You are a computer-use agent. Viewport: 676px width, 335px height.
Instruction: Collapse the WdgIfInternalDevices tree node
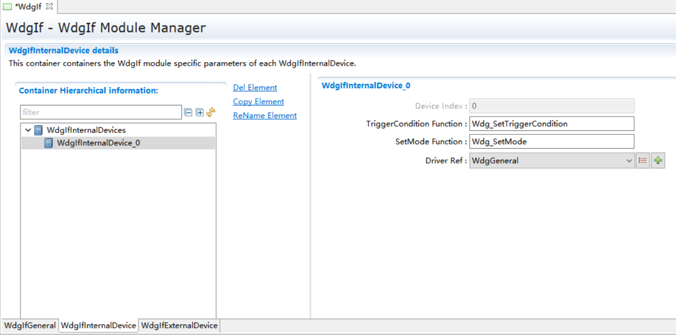coord(28,130)
